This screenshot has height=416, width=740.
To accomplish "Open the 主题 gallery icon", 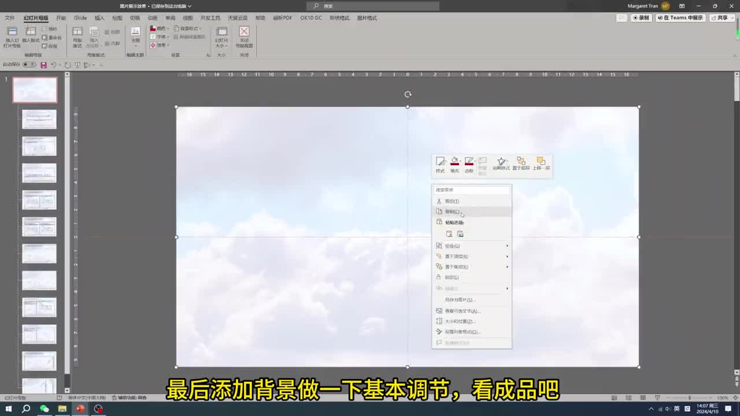I will (x=135, y=36).
